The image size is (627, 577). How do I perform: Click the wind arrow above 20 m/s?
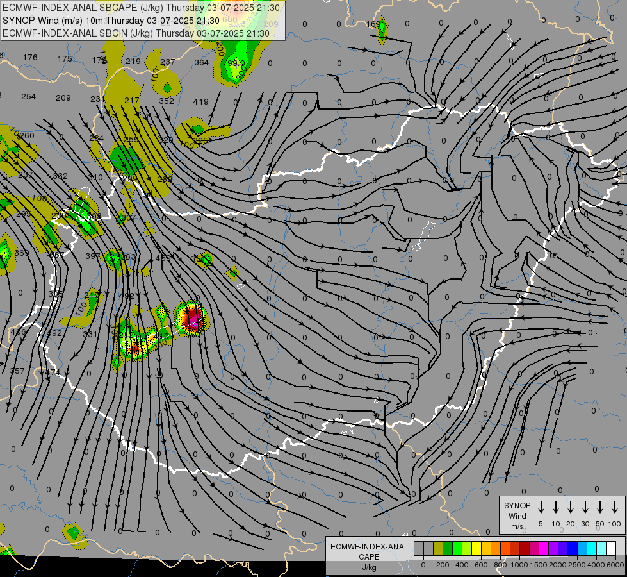[570, 506]
